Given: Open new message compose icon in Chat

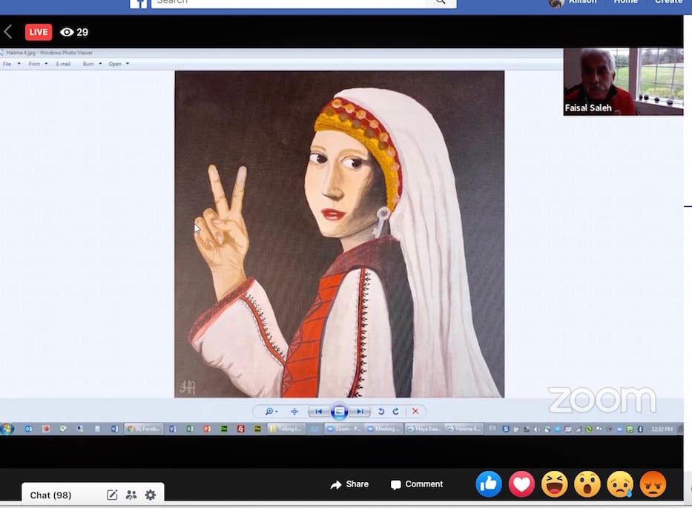Looking at the screenshot, I should pos(112,495).
